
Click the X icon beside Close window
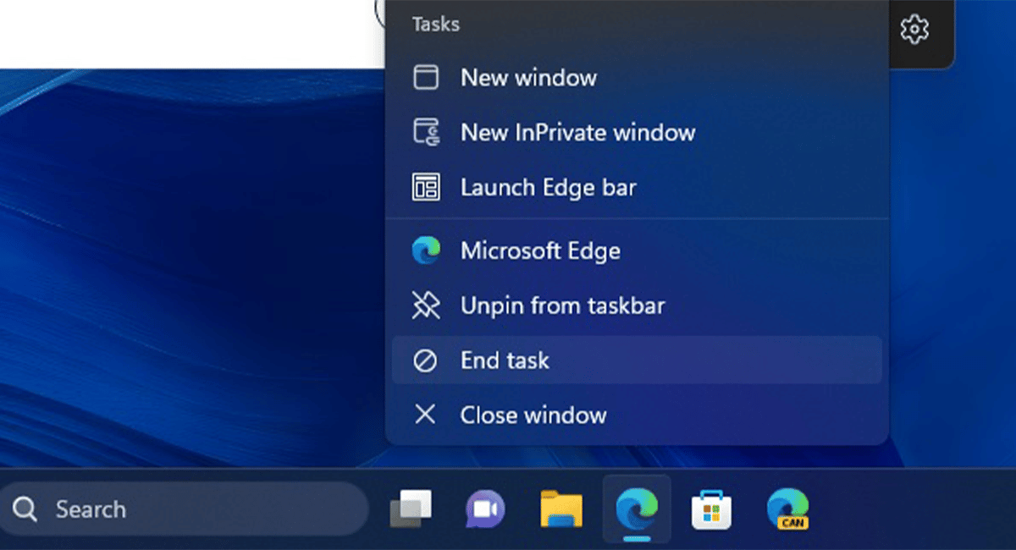pos(426,415)
